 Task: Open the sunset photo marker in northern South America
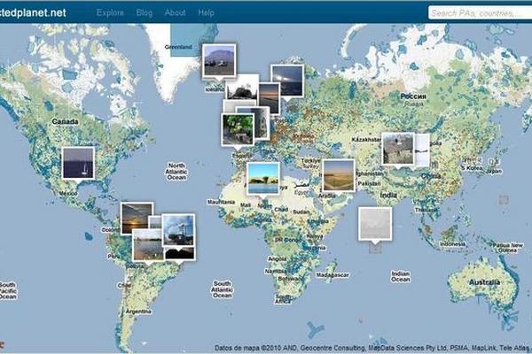point(135,218)
